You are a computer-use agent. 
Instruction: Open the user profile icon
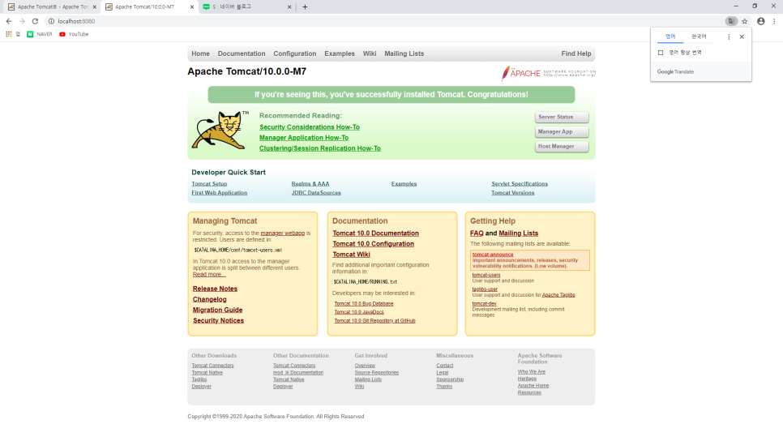pyautogui.click(x=760, y=21)
